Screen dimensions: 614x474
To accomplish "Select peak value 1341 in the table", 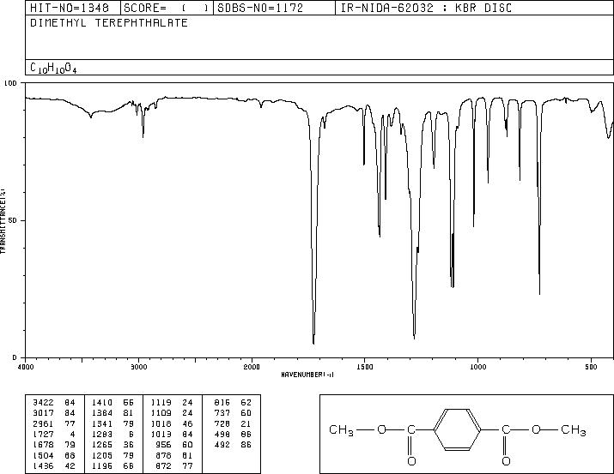I will tap(102, 423).
